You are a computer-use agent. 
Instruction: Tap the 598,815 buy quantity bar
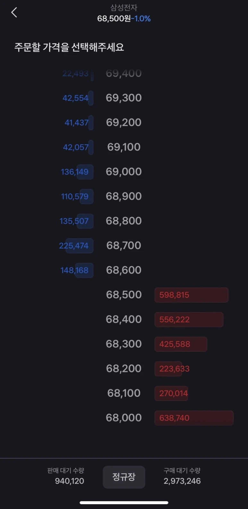[191, 295]
